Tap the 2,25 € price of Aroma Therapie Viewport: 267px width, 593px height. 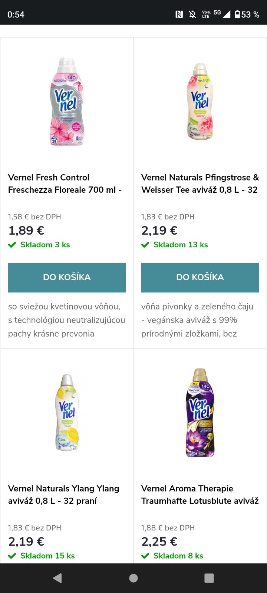tap(159, 541)
